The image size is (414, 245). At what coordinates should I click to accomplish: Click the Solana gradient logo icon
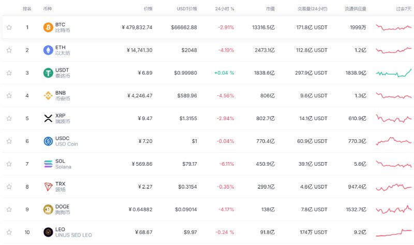point(48,164)
